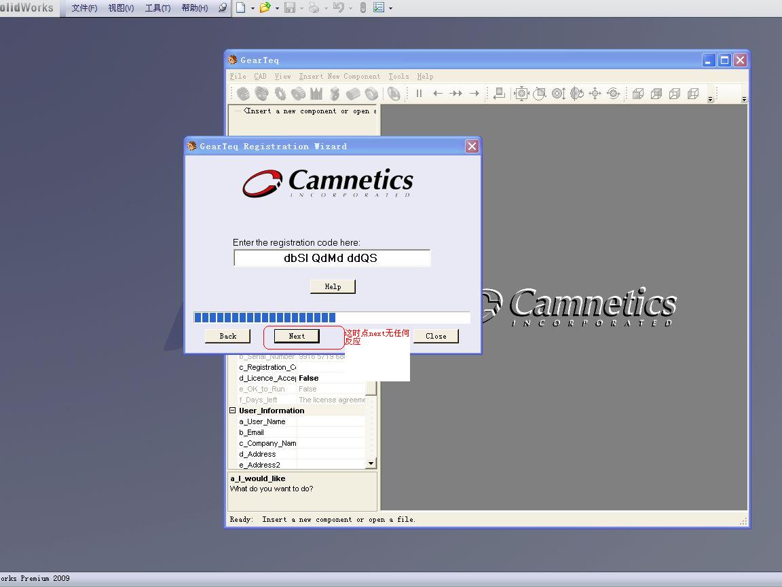Step animation backward with left arrow

437,93
